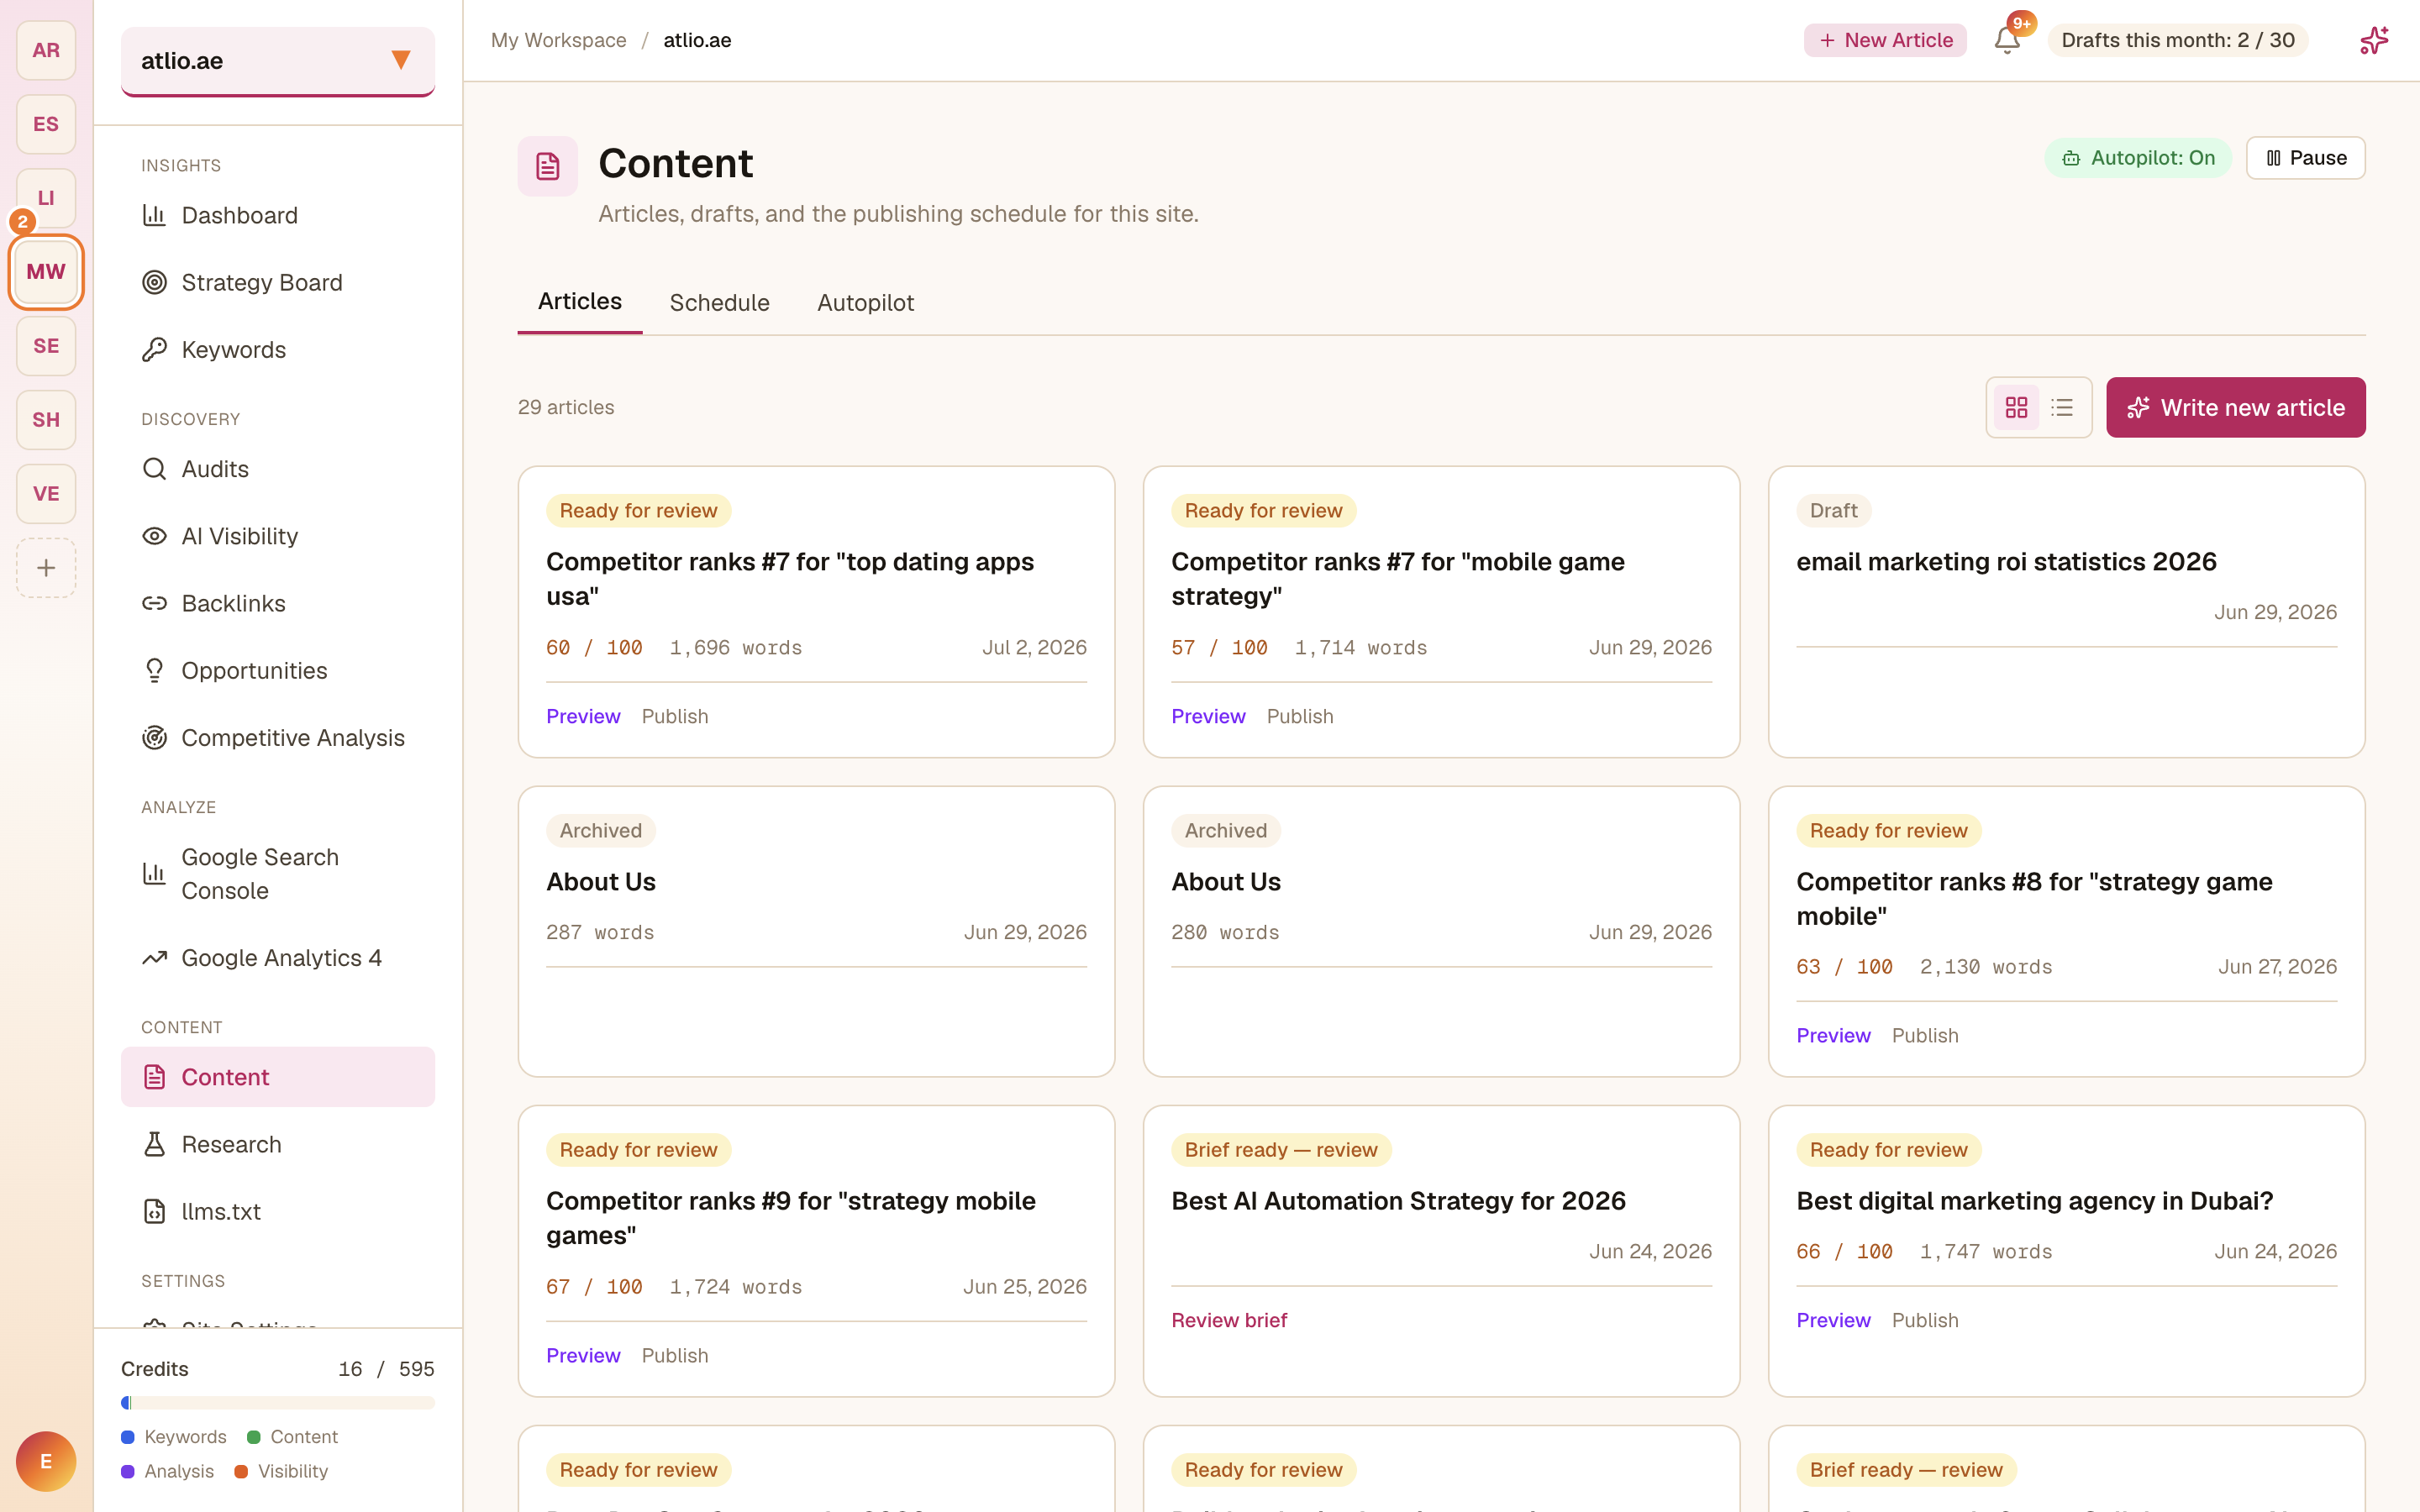Viewport: 2420px width, 1512px height.
Task: Open llms.txt page
Action: pos(278,1211)
